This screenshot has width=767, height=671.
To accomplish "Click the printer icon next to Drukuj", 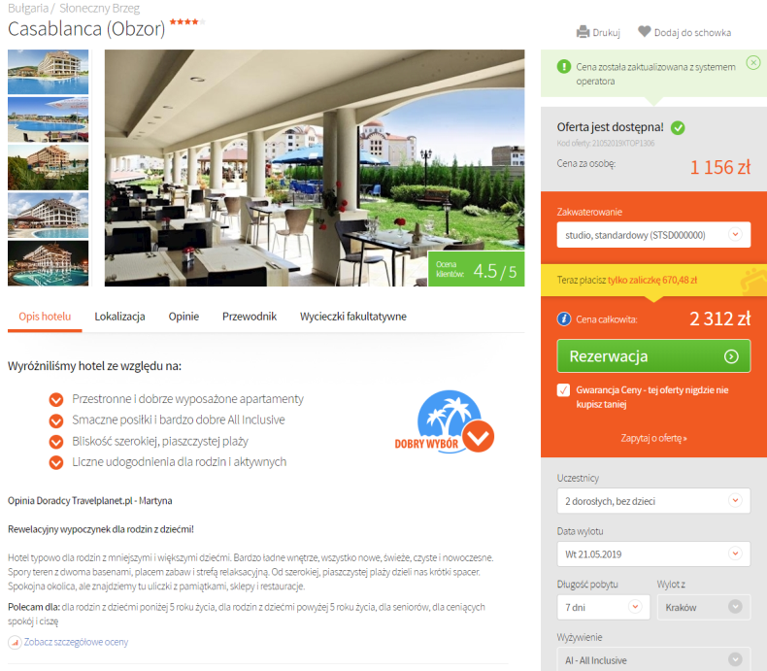I will click(x=583, y=32).
